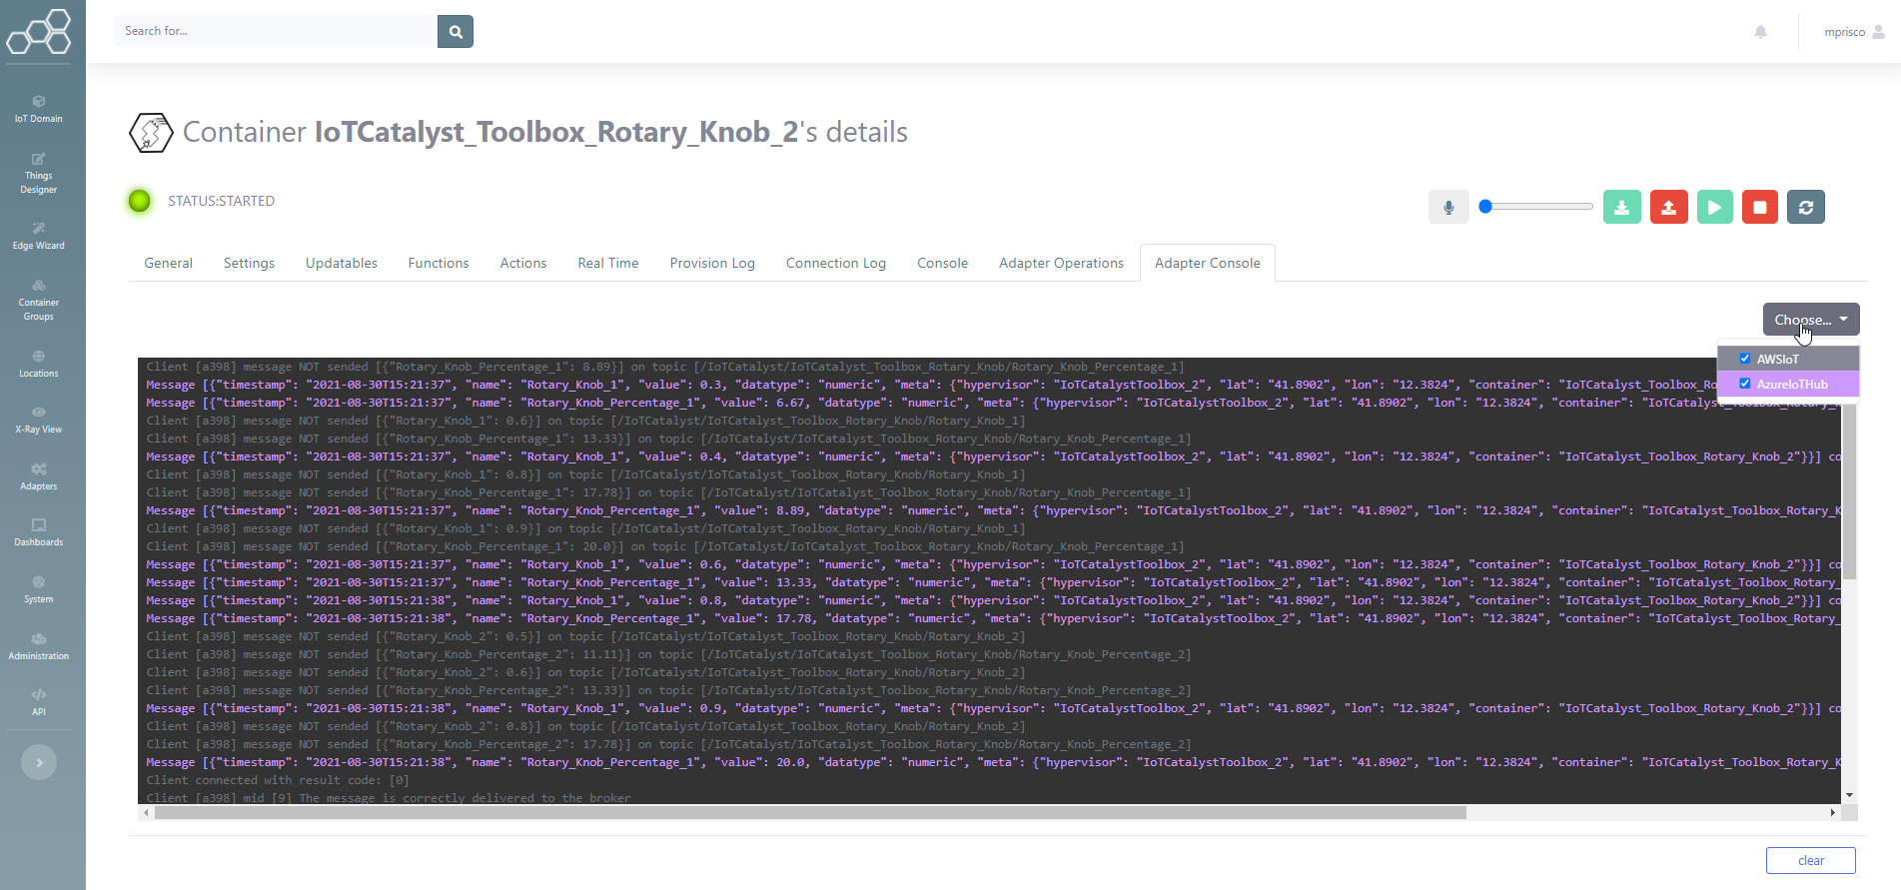Switch to the Actions tab
The height and width of the screenshot is (890, 1901).
pos(523,263)
